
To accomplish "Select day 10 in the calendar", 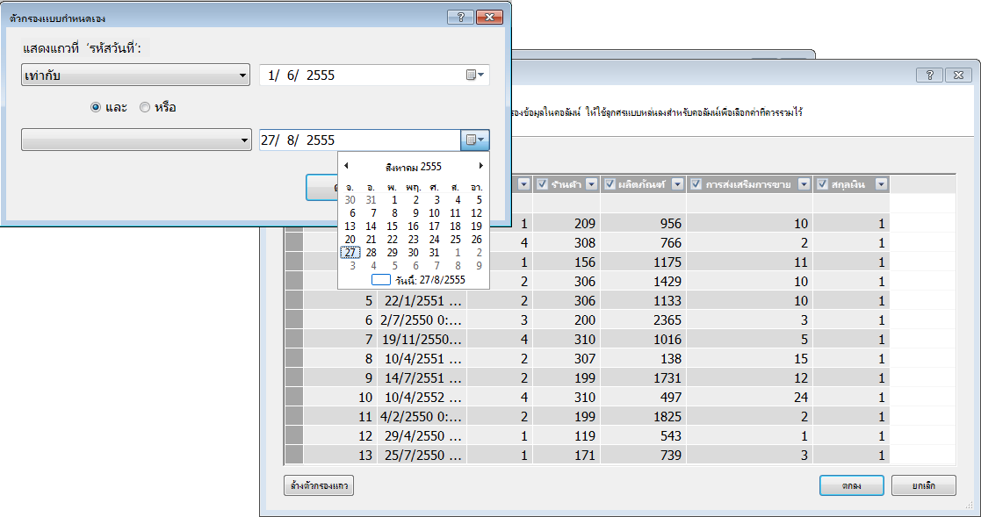I will (434, 213).
